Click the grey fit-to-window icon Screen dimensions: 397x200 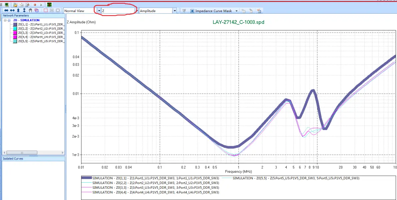click(x=52, y=11)
